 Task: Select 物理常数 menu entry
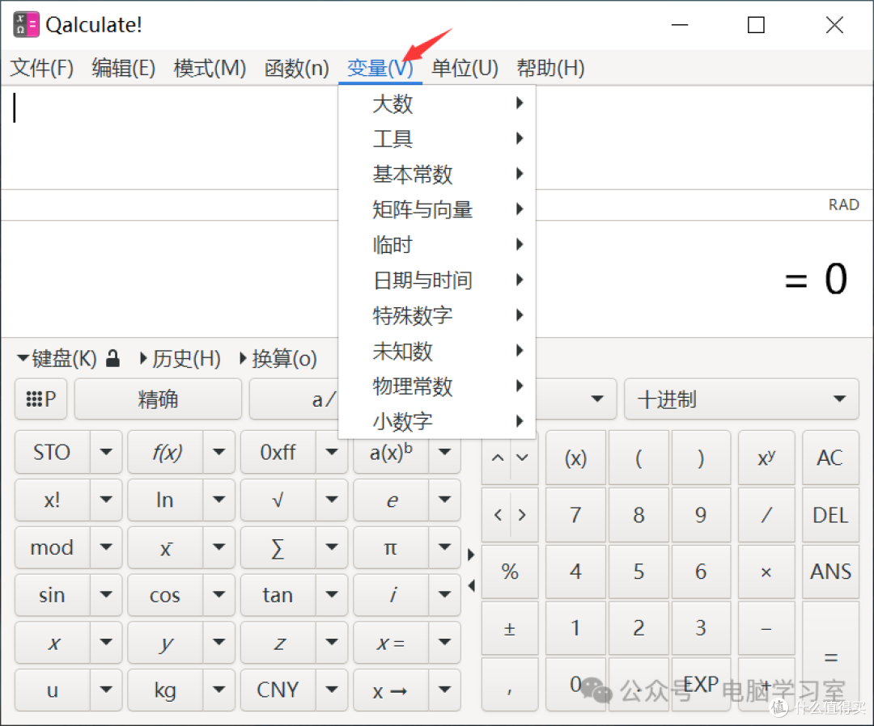pos(437,386)
